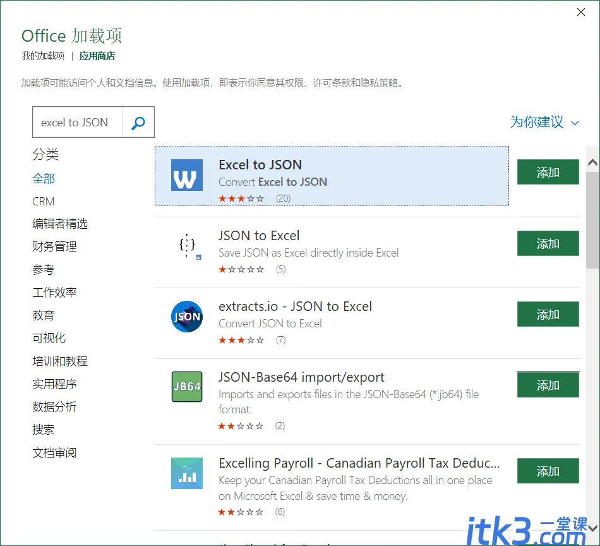Screen dimensions: 600x546
Task: Click the magnifier search icon
Action: [x=138, y=123]
